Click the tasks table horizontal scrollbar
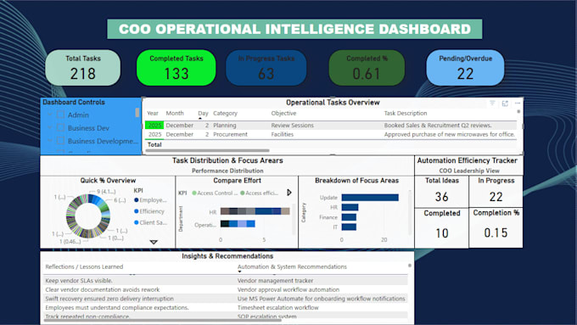This screenshot has width=577, height=325. tap(208, 150)
